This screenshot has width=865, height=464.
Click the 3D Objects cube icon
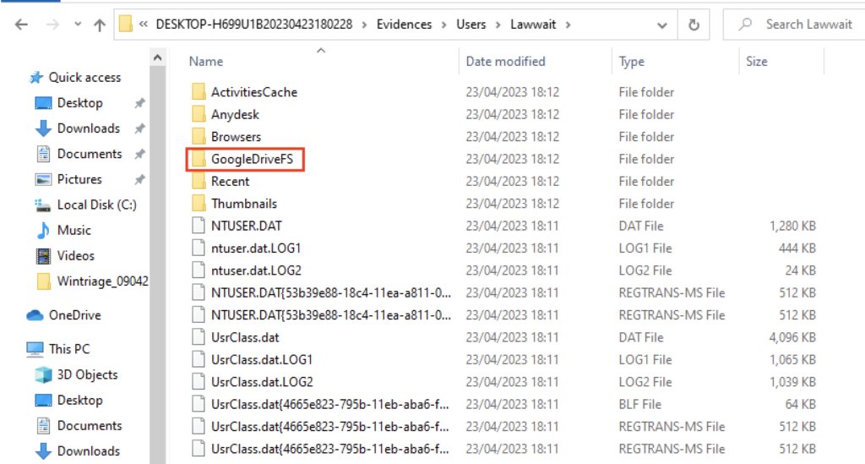43,374
